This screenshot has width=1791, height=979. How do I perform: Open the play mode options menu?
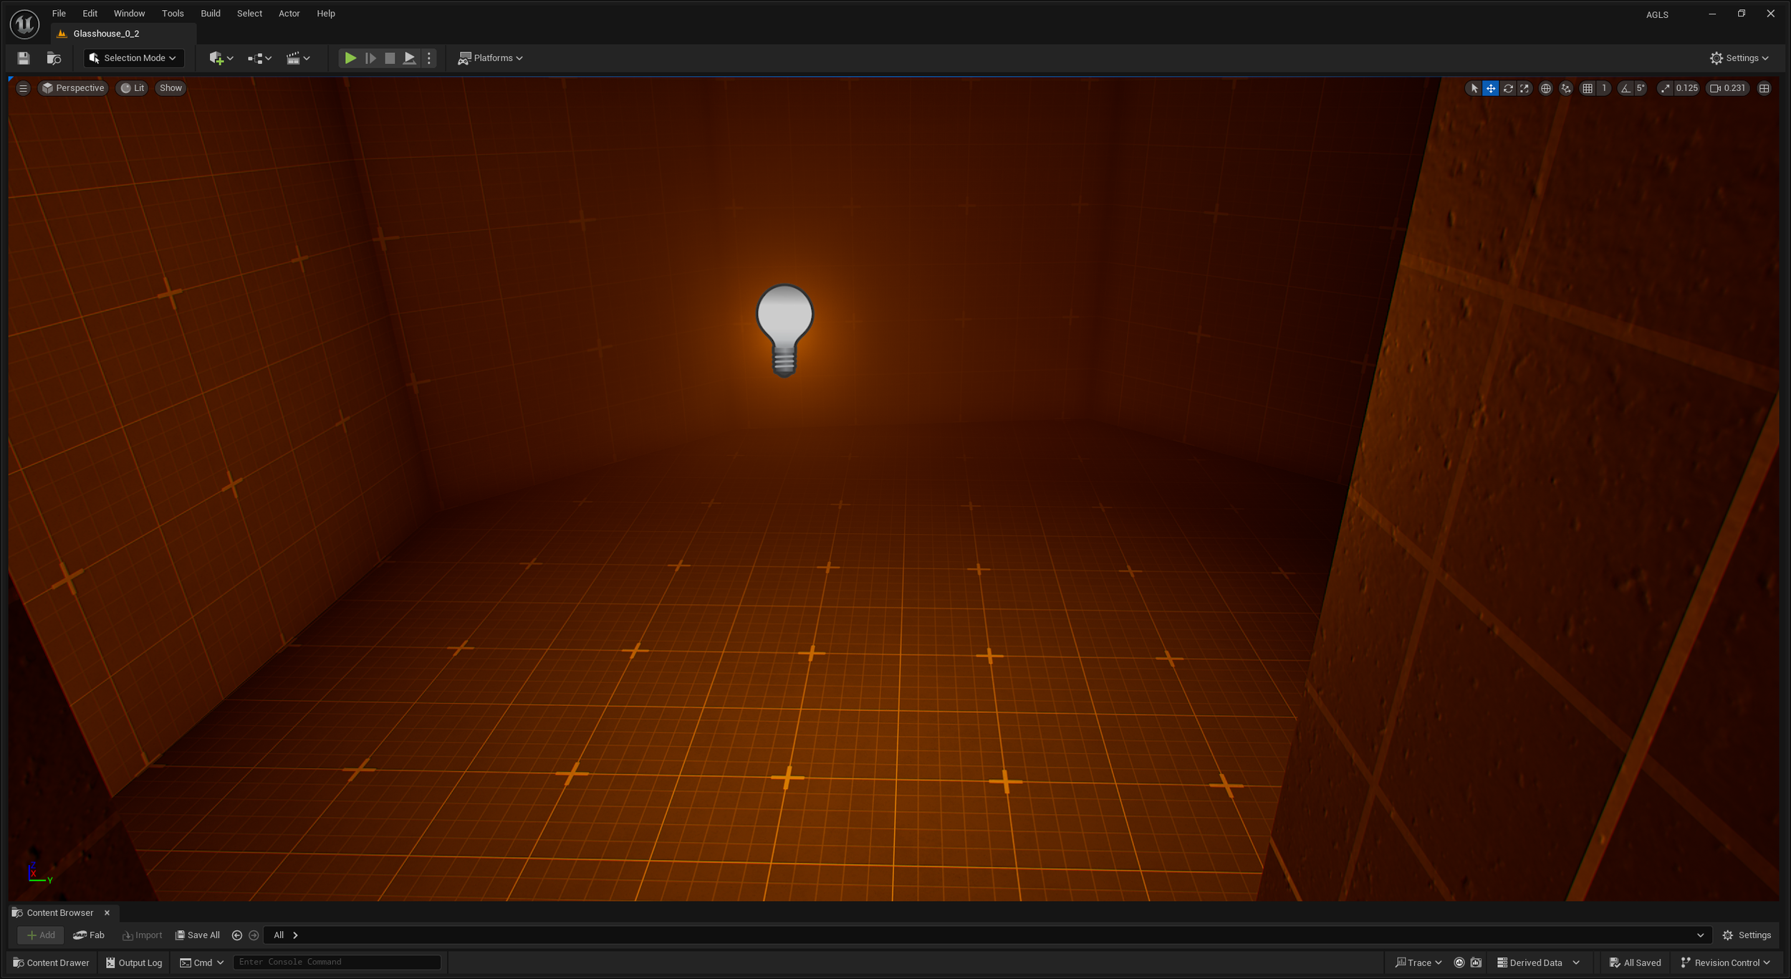point(429,58)
